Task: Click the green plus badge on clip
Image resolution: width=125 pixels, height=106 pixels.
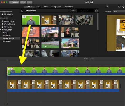Action: click(x=9, y=74)
